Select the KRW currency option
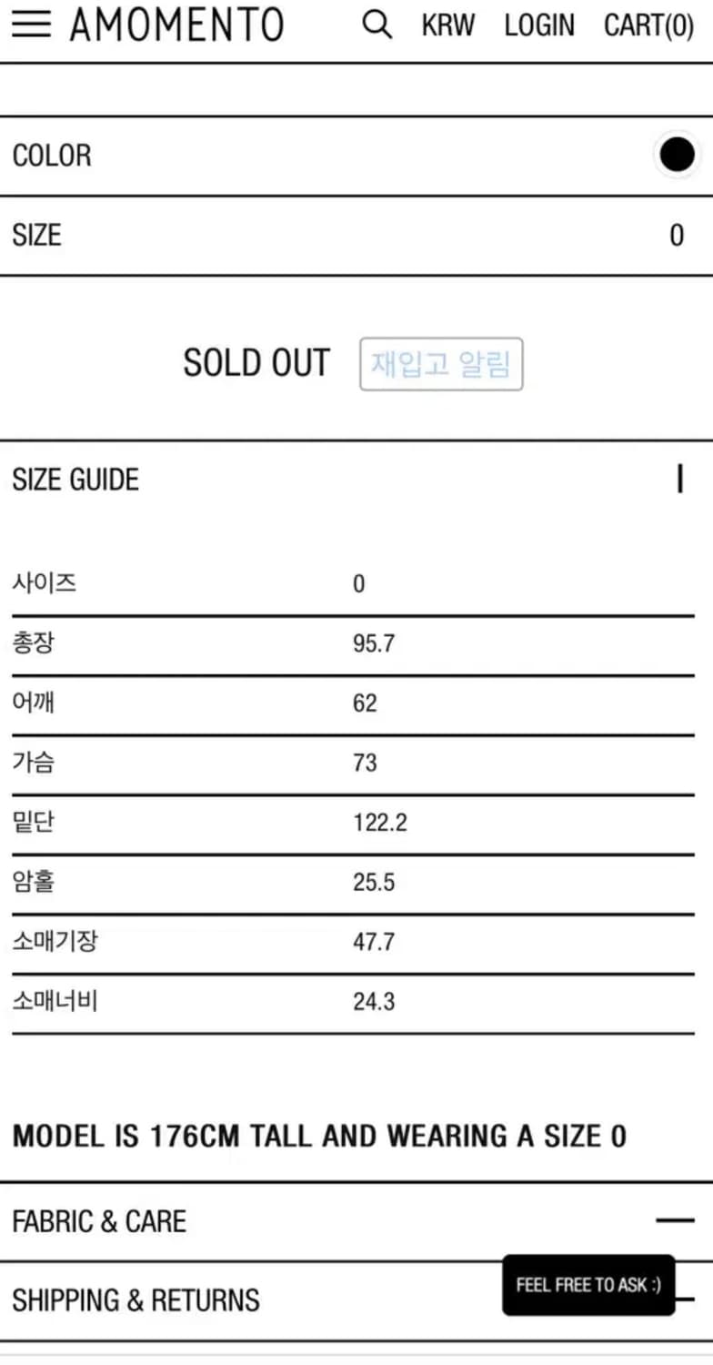This screenshot has width=713, height=1365. (x=447, y=25)
